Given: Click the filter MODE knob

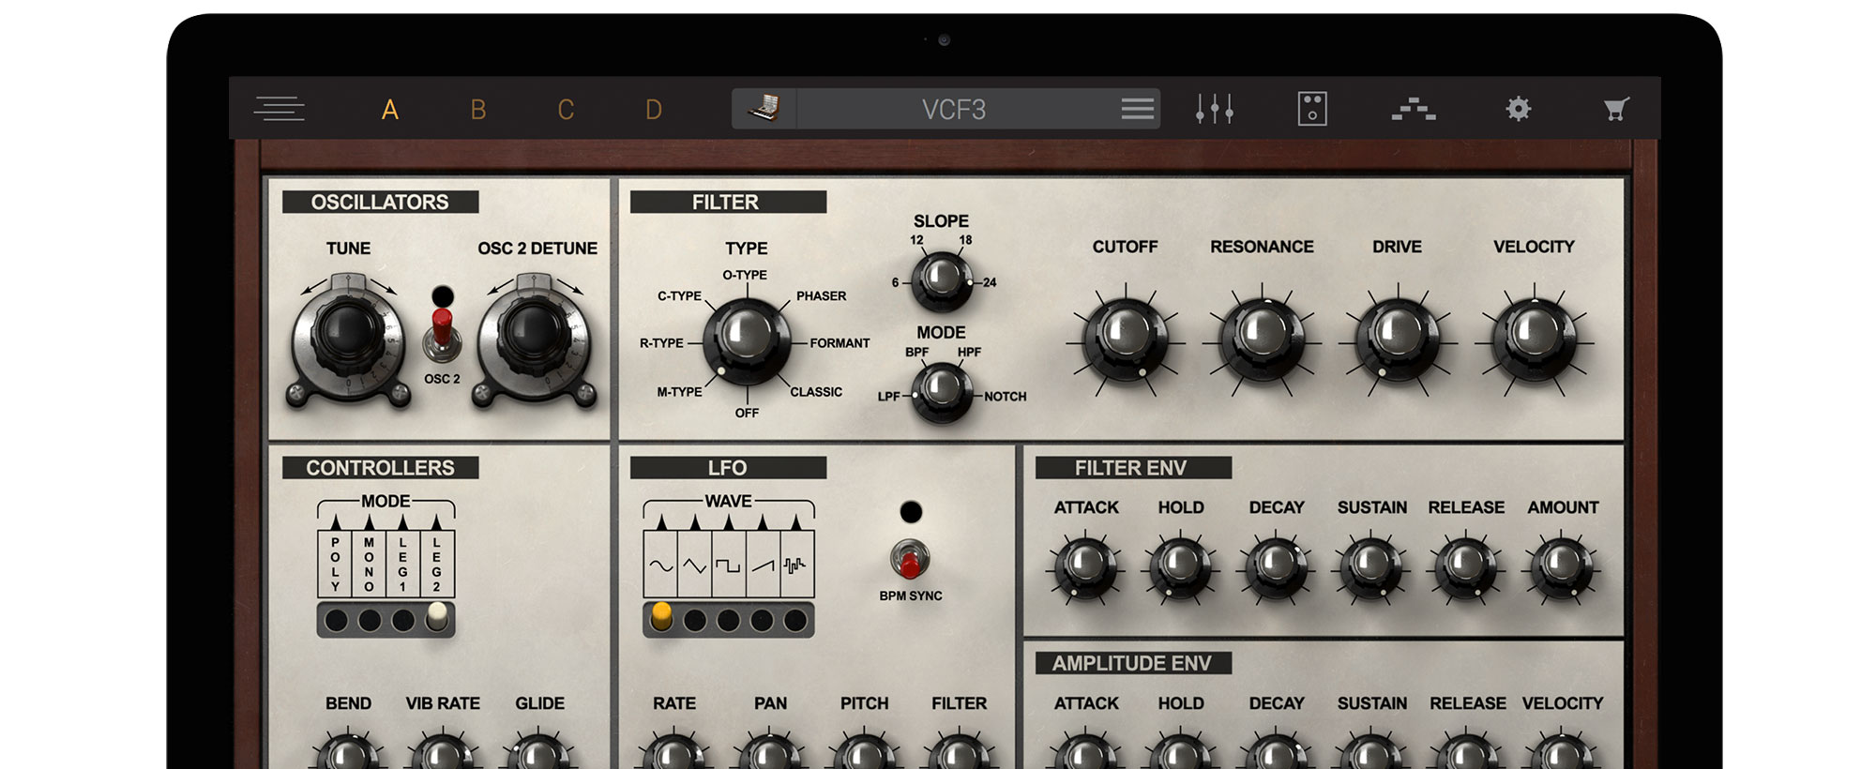Looking at the screenshot, I should point(942,392).
